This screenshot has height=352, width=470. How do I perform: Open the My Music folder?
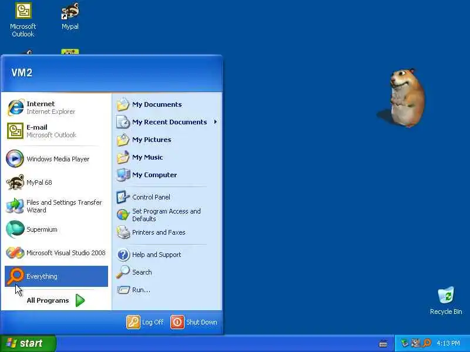point(167,157)
